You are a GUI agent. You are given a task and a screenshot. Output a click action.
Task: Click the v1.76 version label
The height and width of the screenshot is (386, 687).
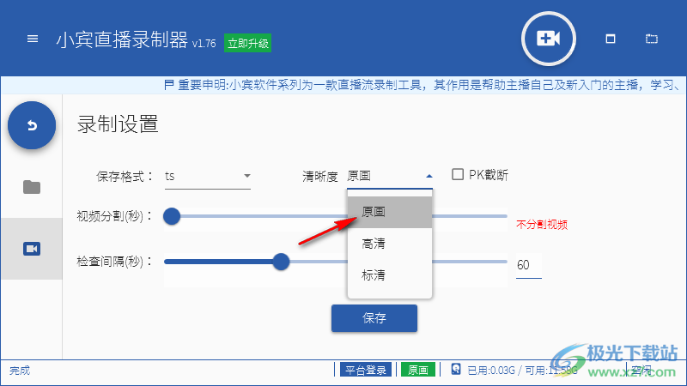[204, 44]
